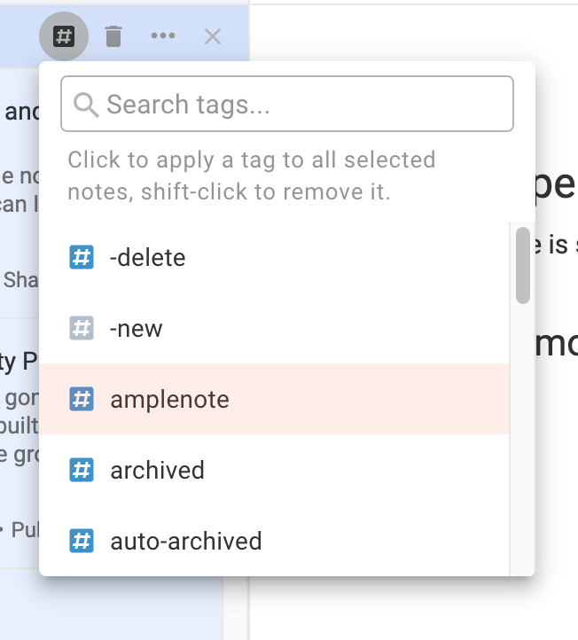The height and width of the screenshot is (640, 578).
Task: Apply the archived tag to notes
Action: [x=274, y=470]
